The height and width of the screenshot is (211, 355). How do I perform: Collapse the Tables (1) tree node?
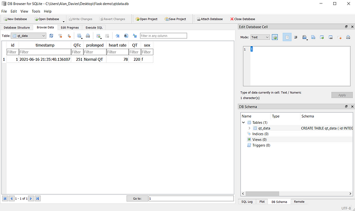[243, 122]
